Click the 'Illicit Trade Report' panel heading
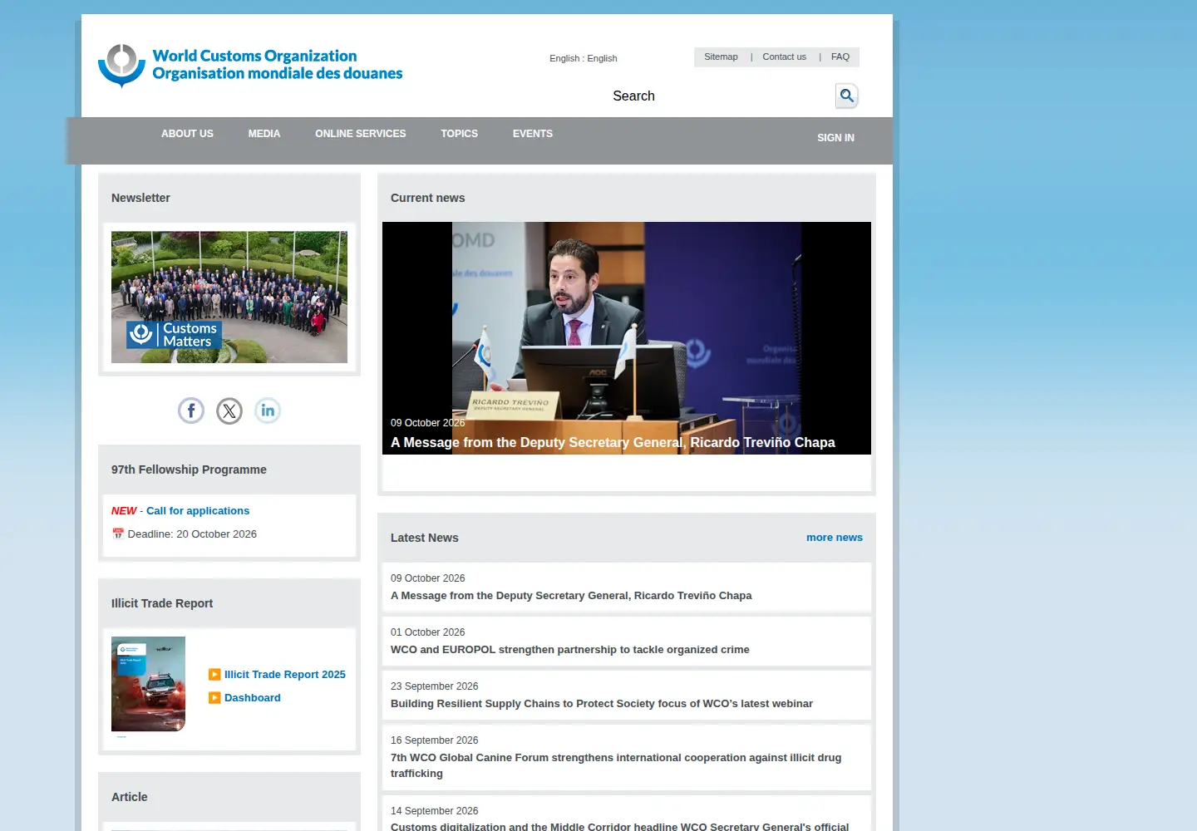 pyautogui.click(x=162, y=603)
